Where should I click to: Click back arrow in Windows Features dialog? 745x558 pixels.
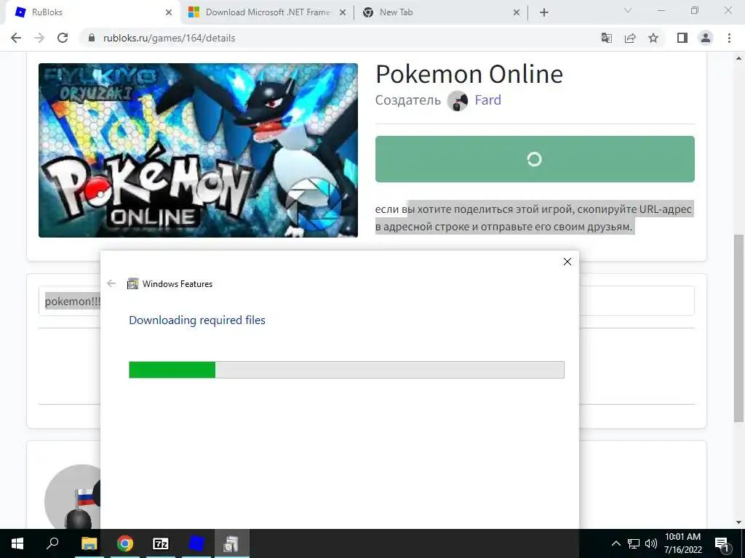[x=111, y=283]
